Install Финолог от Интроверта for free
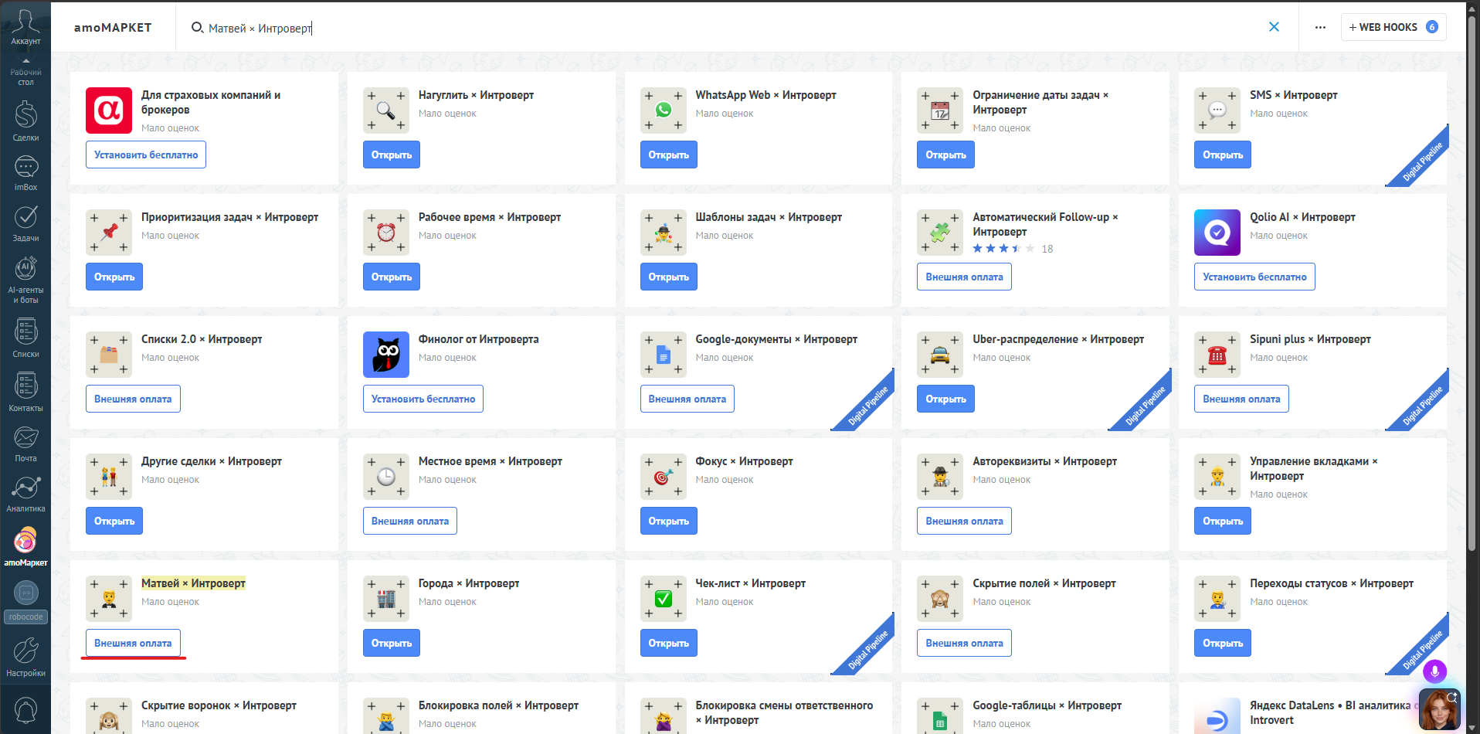 (x=423, y=399)
